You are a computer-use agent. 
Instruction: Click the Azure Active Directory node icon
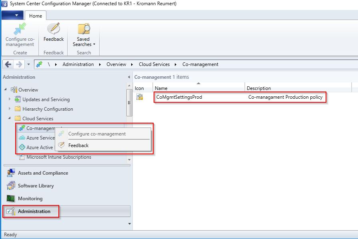pyautogui.click(x=22, y=147)
